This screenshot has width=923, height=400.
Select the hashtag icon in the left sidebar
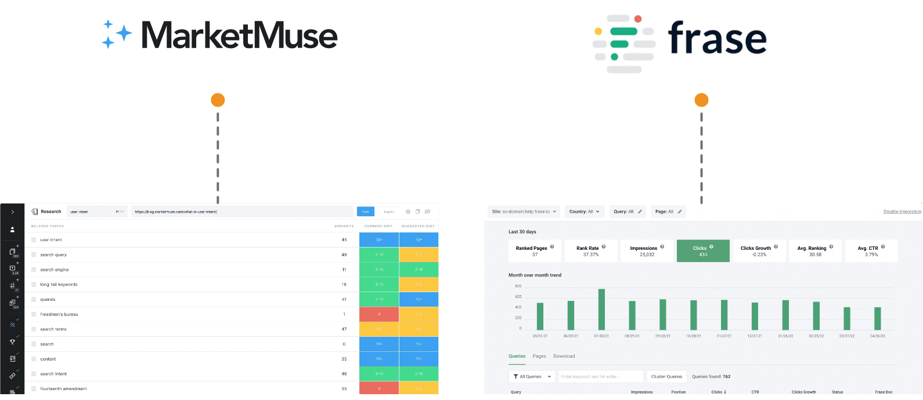pos(12,286)
